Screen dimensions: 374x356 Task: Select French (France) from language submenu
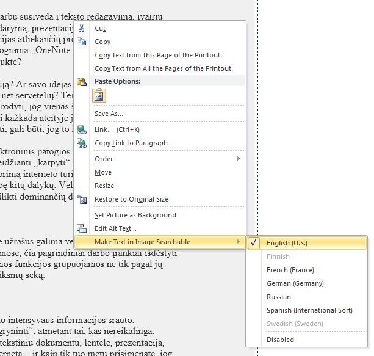pyautogui.click(x=290, y=270)
